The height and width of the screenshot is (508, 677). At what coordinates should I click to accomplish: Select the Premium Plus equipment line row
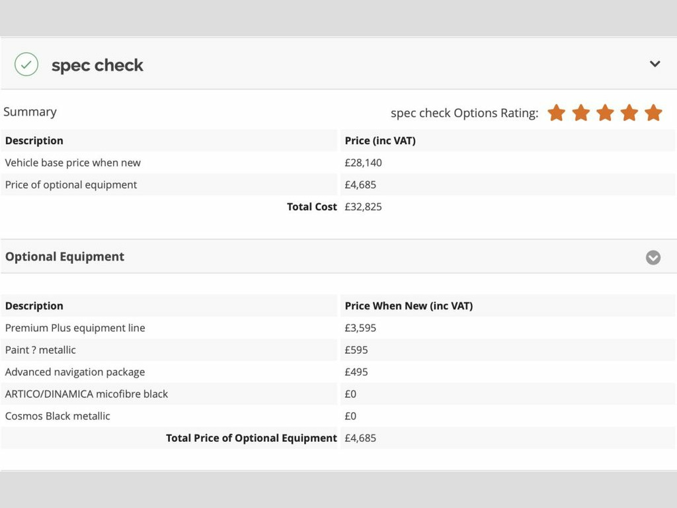click(x=75, y=328)
